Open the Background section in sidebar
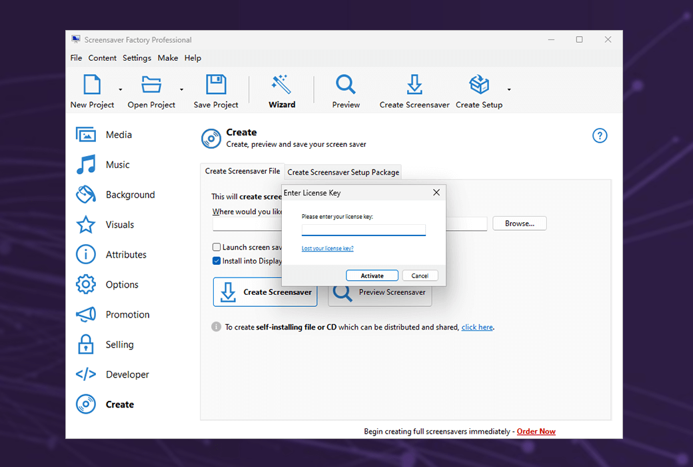693x467 pixels. pos(116,195)
